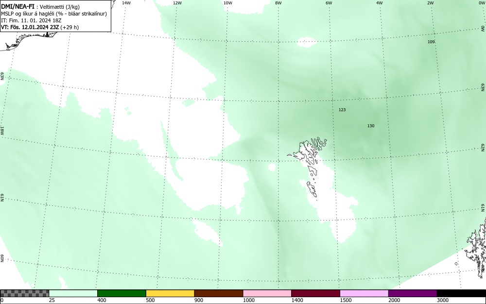Click the legend value 3000
The image size is (486, 304).
(x=443, y=300)
